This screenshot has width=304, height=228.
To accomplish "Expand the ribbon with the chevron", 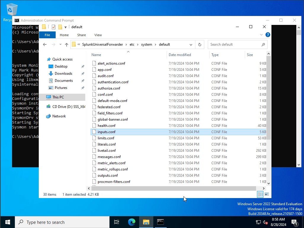I will pyautogui.click(x=261, y=35).
